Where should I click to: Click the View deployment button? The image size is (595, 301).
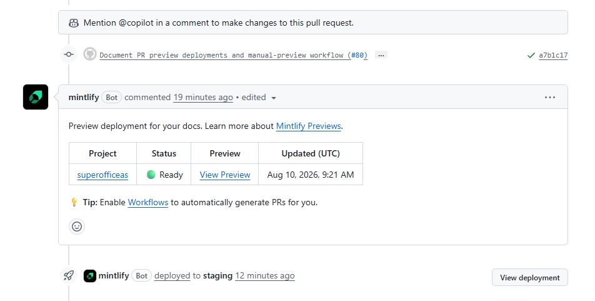click(x=530, y=277)
